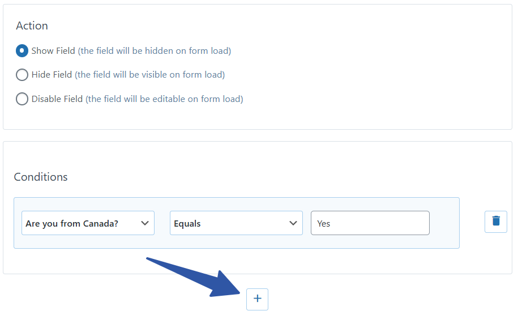518x315 pixels.
Task: Click the "Hide Field" label text
Action: [x=52, y=75]
